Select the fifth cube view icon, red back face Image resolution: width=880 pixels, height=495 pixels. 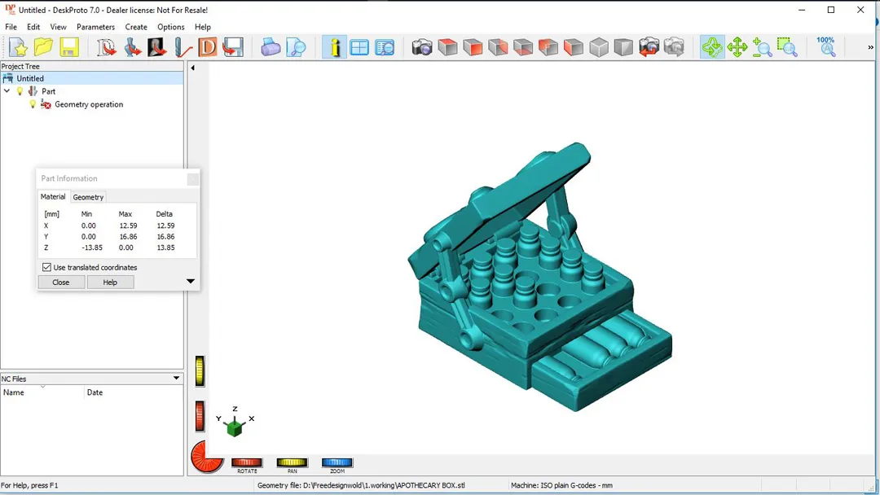coord(548,47)
